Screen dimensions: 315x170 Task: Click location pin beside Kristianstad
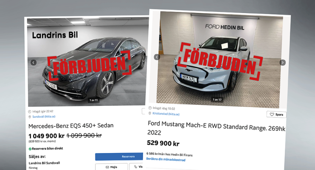[150, 113]
